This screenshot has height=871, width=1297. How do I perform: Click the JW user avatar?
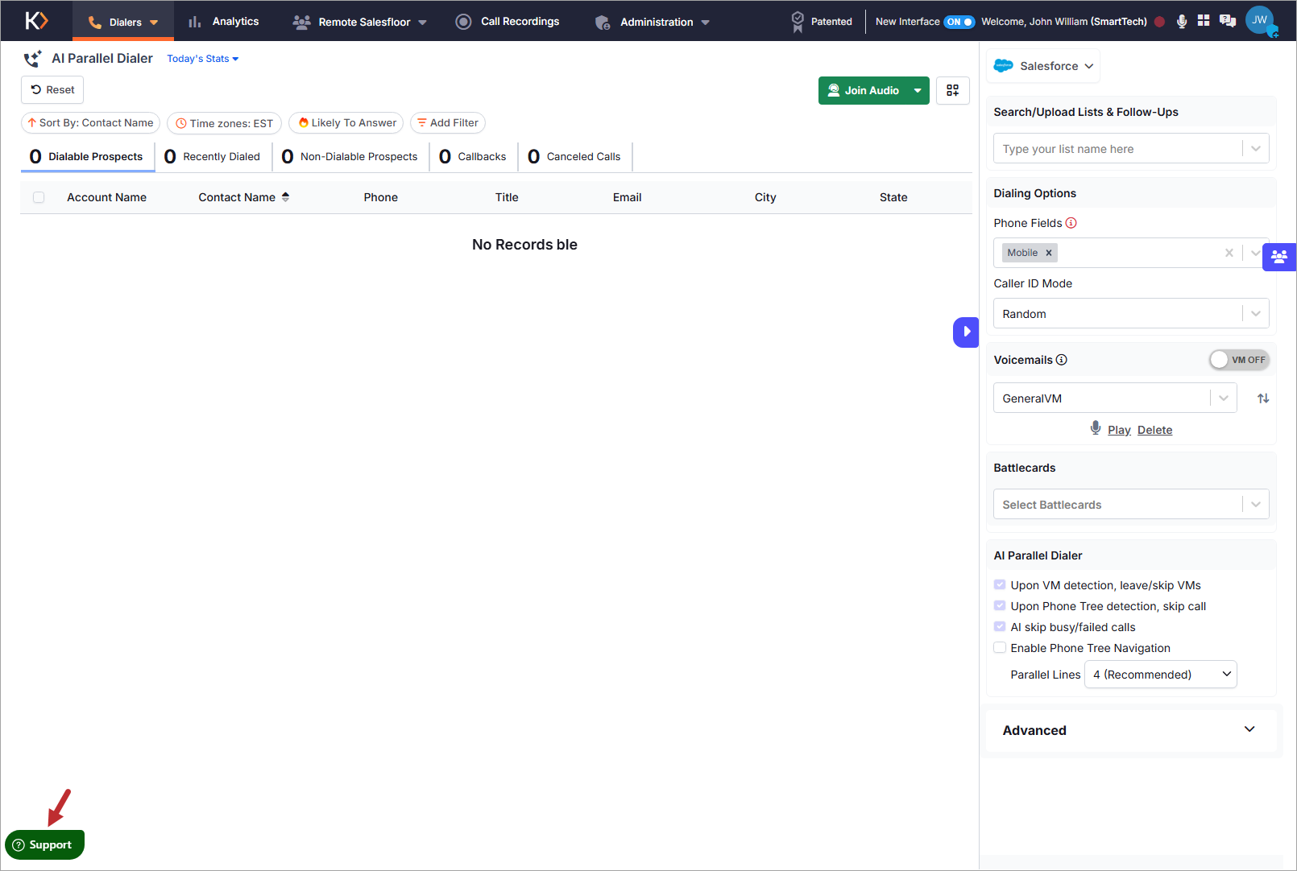tap(1260, 20)
